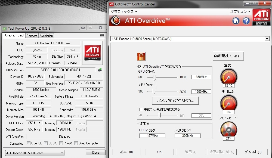Click the memory clock slider thumb
This screenshot has height=158, width=272.
pyautogui.click(x=154, y=91)
